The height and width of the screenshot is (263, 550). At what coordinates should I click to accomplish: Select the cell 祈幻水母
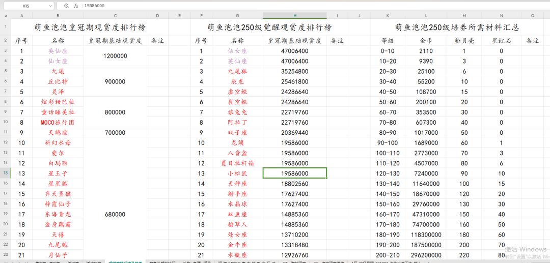[x=58, y=143]
